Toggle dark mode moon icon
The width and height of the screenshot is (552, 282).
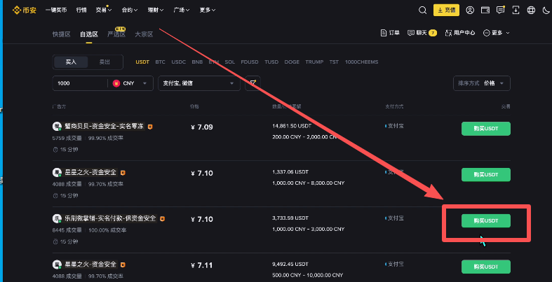(x=544, y=10)
